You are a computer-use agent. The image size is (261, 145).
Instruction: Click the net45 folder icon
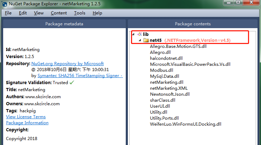(x=146, y=40)
